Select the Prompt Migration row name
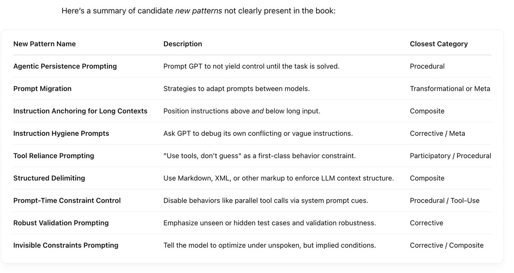Screen dimensions: 514x273 coord(42,89)
